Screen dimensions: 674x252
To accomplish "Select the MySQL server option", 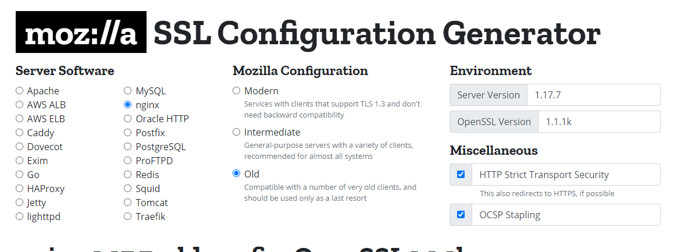I will coord(128,91).
